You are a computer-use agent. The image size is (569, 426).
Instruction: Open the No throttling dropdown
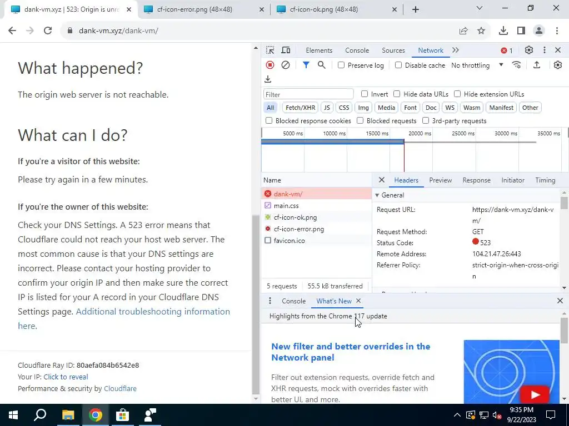point(477,65)
